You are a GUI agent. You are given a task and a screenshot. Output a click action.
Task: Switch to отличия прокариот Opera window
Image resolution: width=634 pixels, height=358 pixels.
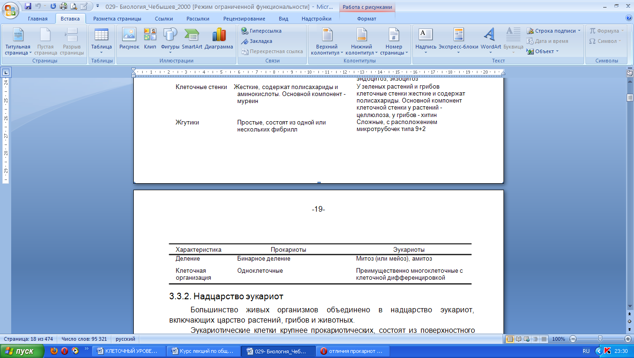pos(352,351)
